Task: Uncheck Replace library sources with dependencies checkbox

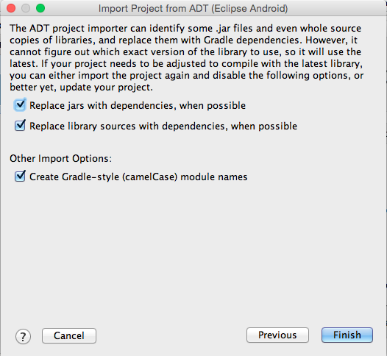Action: click(x=20, y=126)
